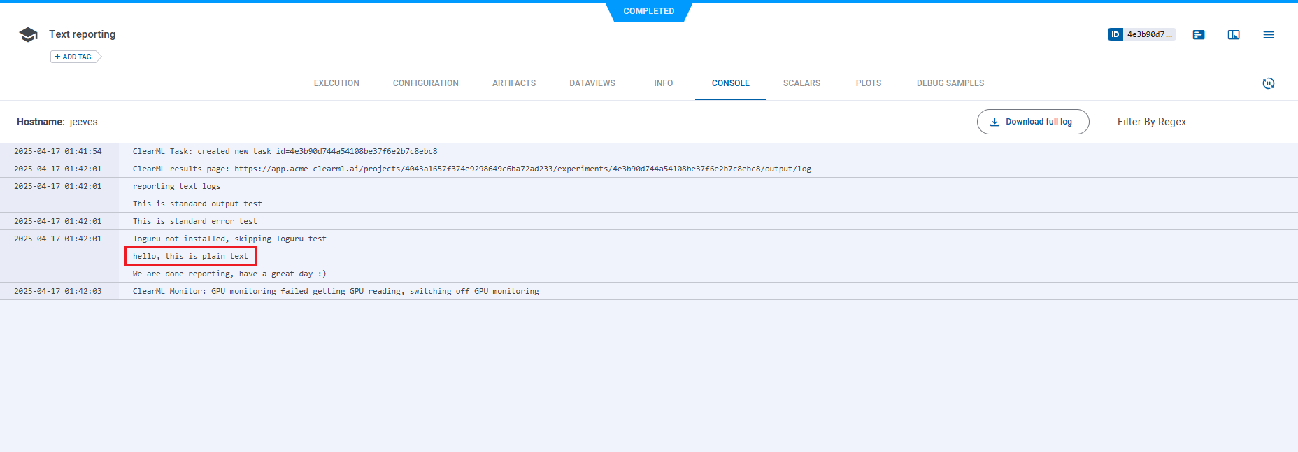Click the COMPLETED status badge
Screen dimensions: 1298x452
click(x=649, y=11)
